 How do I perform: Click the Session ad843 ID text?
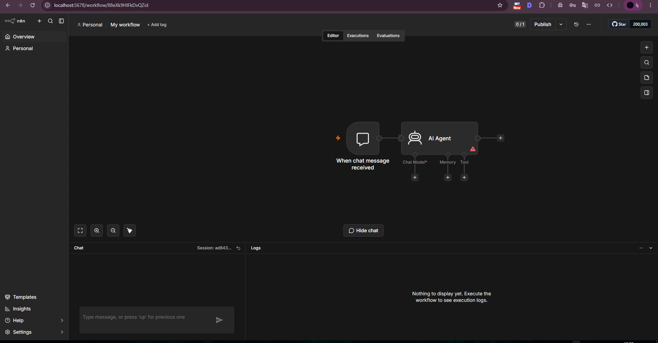coord(214,248)
